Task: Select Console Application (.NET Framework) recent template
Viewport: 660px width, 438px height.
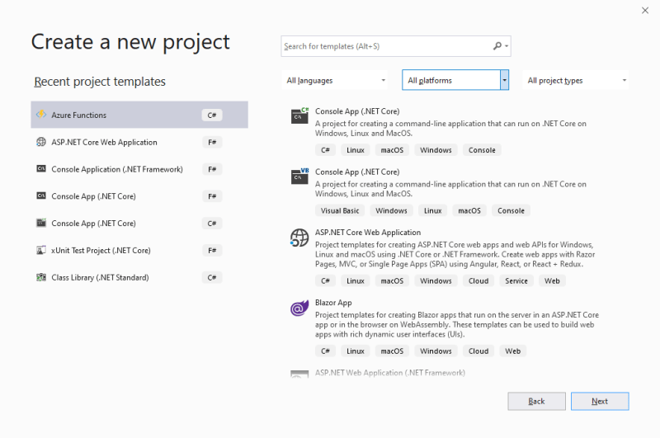Action: [x=139, y=169]
